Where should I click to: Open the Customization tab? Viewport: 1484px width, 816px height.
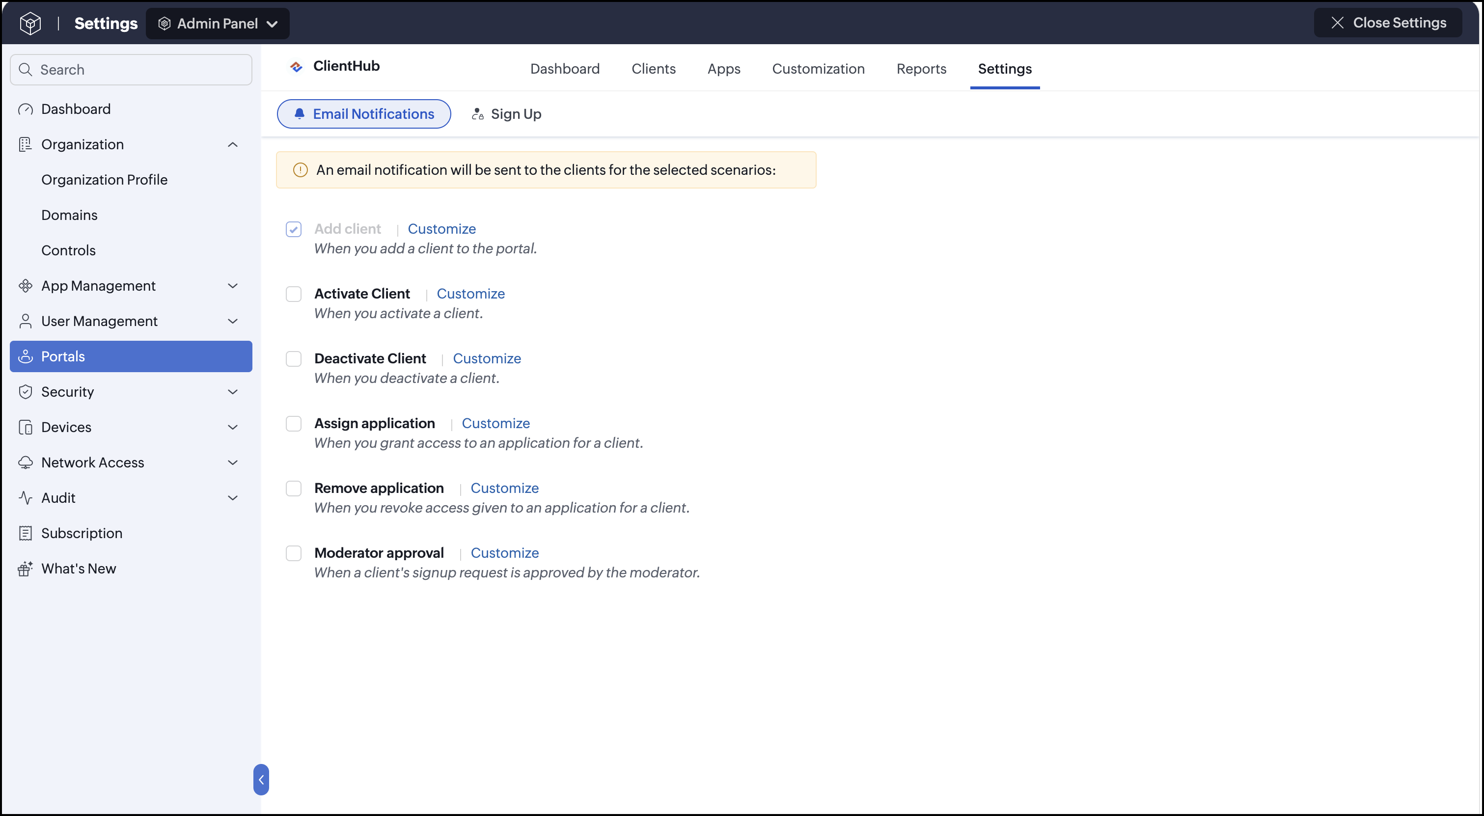pyautogui.click(x=818, y=69)
